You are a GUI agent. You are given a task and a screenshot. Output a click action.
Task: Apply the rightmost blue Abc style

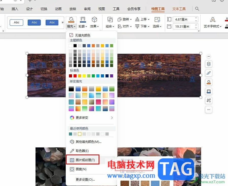coord(52,22)
